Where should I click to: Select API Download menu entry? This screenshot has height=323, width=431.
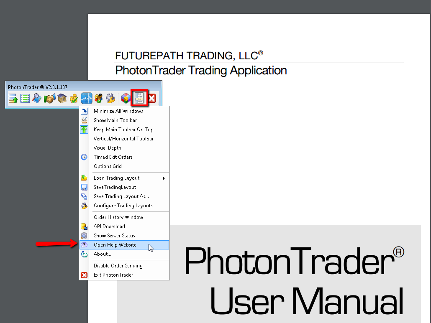point(124,226)
